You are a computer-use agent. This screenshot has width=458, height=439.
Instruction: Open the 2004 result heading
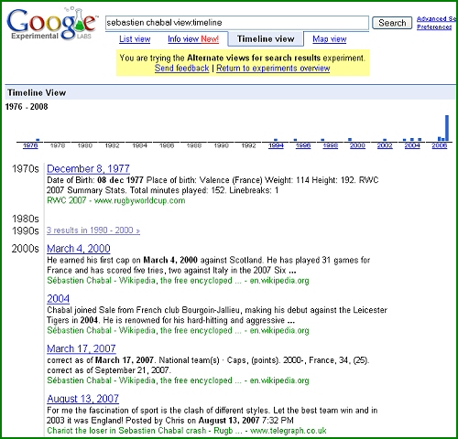(x=58, y=298)
